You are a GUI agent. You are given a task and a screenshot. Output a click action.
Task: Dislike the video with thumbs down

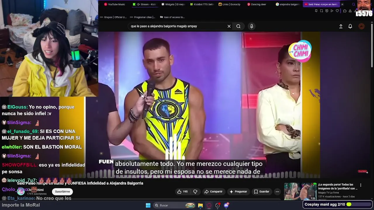point(195,192)
